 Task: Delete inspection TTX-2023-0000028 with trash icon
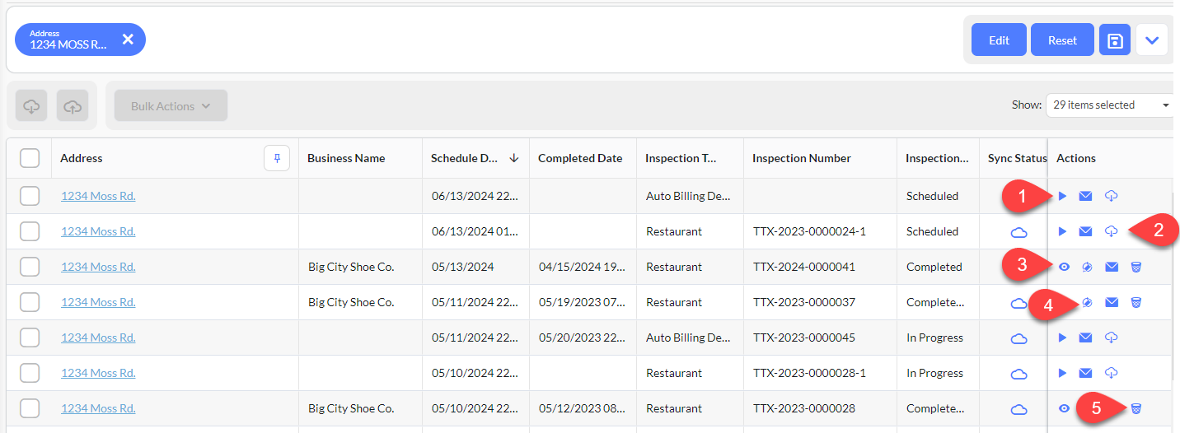tap(1136, 408)
